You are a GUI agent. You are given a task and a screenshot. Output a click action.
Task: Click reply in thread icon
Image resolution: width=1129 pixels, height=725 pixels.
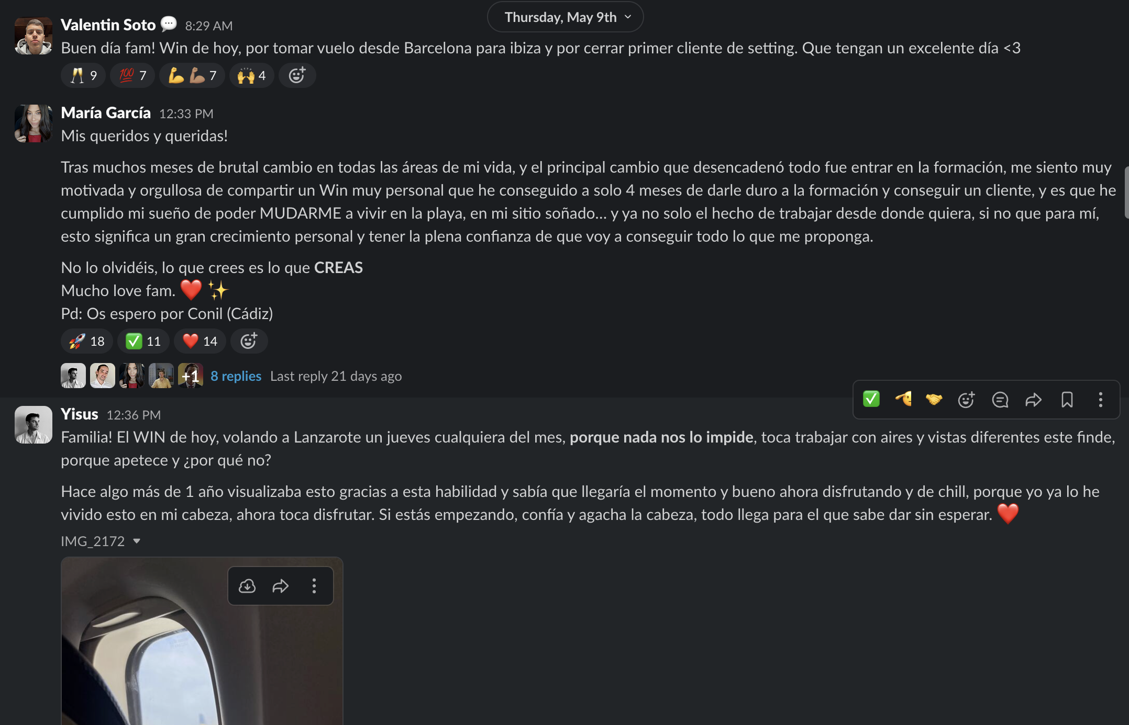(x=1000, y=400)
